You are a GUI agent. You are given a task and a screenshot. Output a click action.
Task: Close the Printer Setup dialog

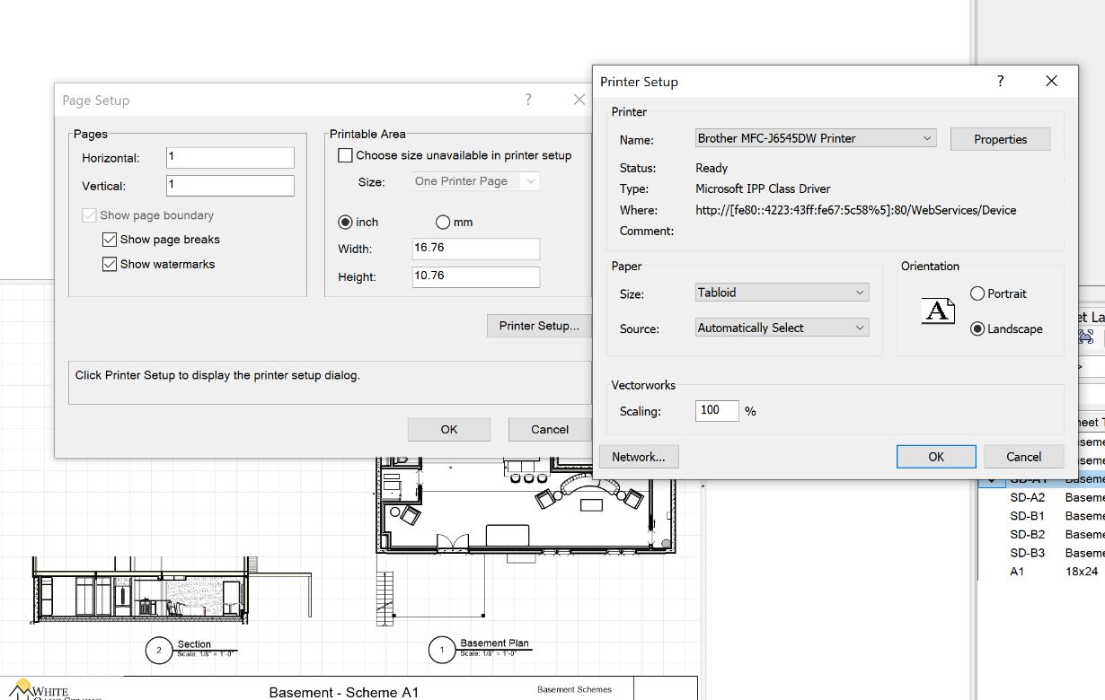point(1051,81)
